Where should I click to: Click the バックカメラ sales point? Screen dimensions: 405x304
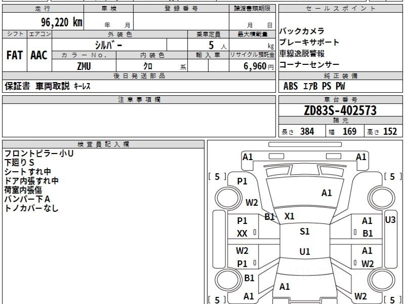(x=302, y=31)
